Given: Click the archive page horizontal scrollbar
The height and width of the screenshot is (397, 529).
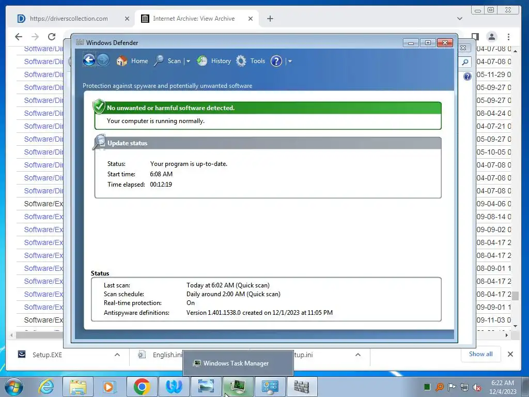Looking at the screenshot, I should 39,335.
